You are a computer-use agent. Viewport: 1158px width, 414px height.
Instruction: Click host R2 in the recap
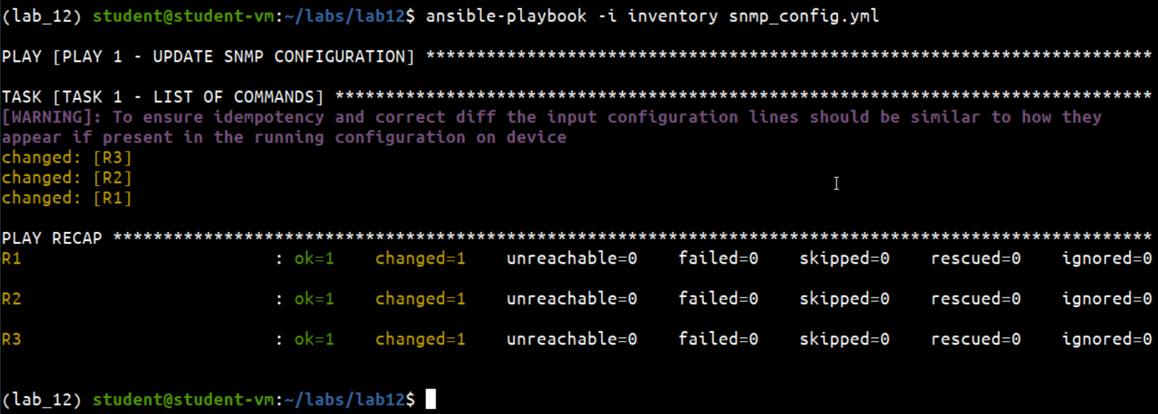coord(11,299)
